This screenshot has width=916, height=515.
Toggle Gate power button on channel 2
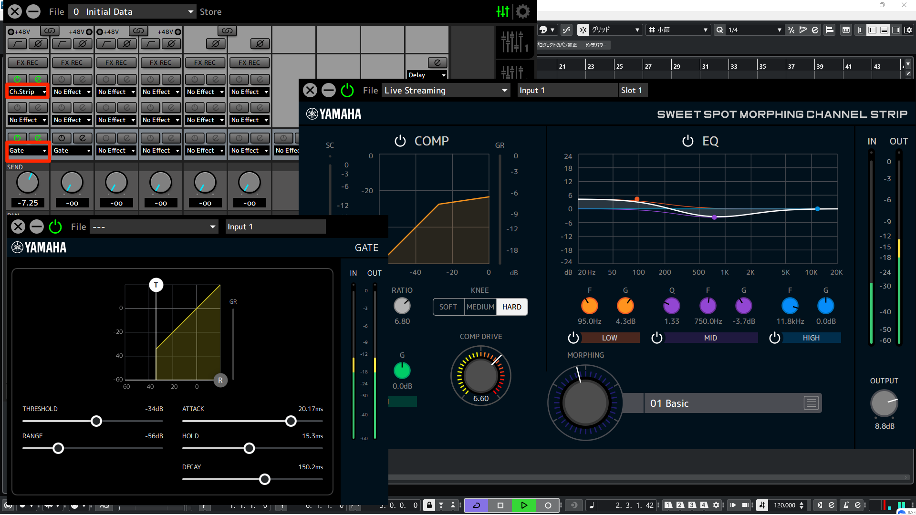tap(62, 138)
